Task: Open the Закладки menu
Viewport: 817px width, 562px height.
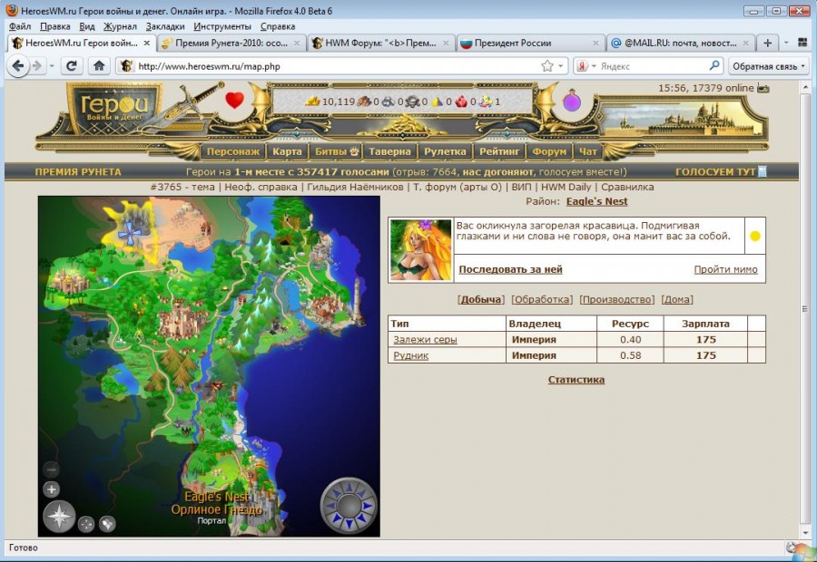Action: point(165,26)
